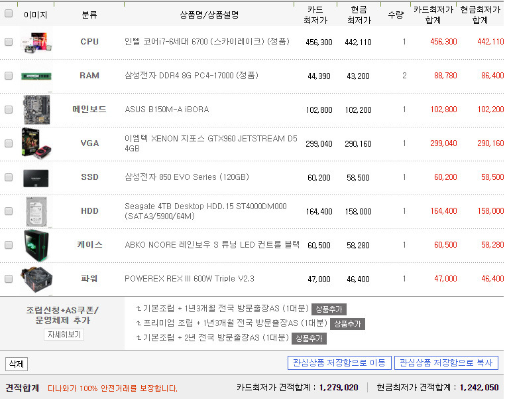The width and height of the screenshot is (507, 399).
Task: Toggle the HDD row checkbox
Action: tap(9, 211)
